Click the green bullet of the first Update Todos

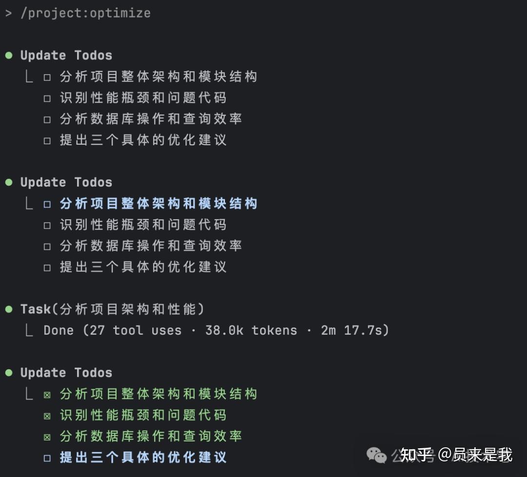(9, 56)
